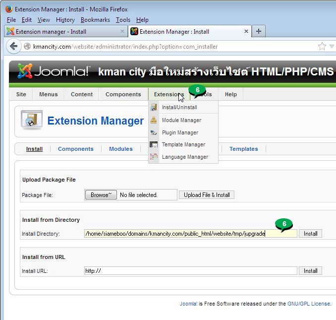Click the Template Manager menu icon

click(x=154, y=144)
